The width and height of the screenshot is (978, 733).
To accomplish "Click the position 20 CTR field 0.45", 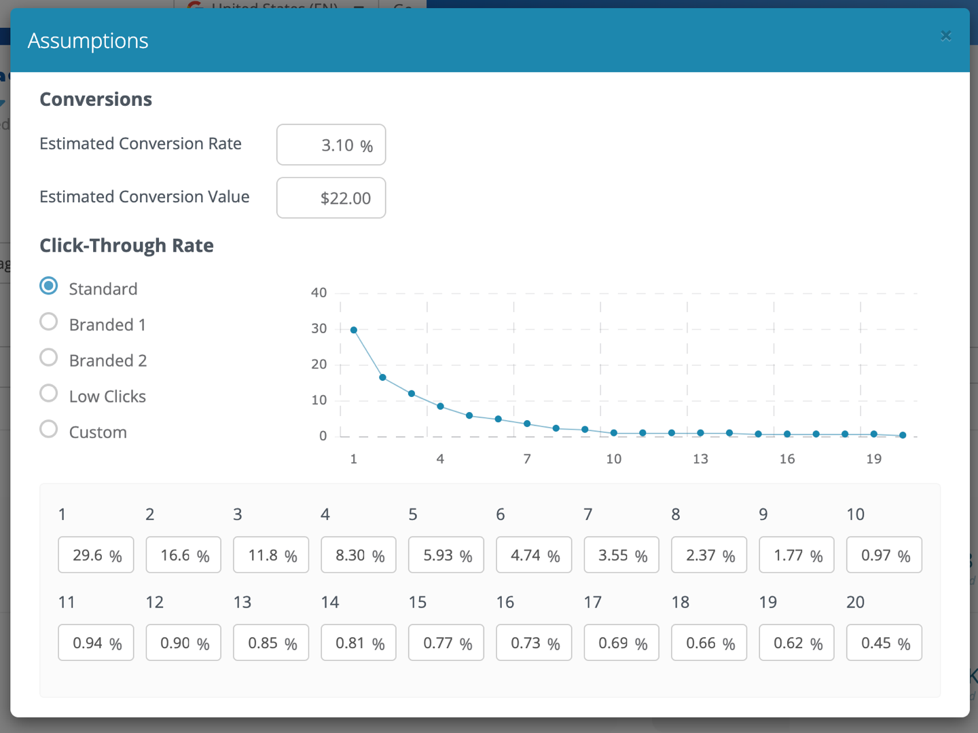I will [x=884, y=642].
